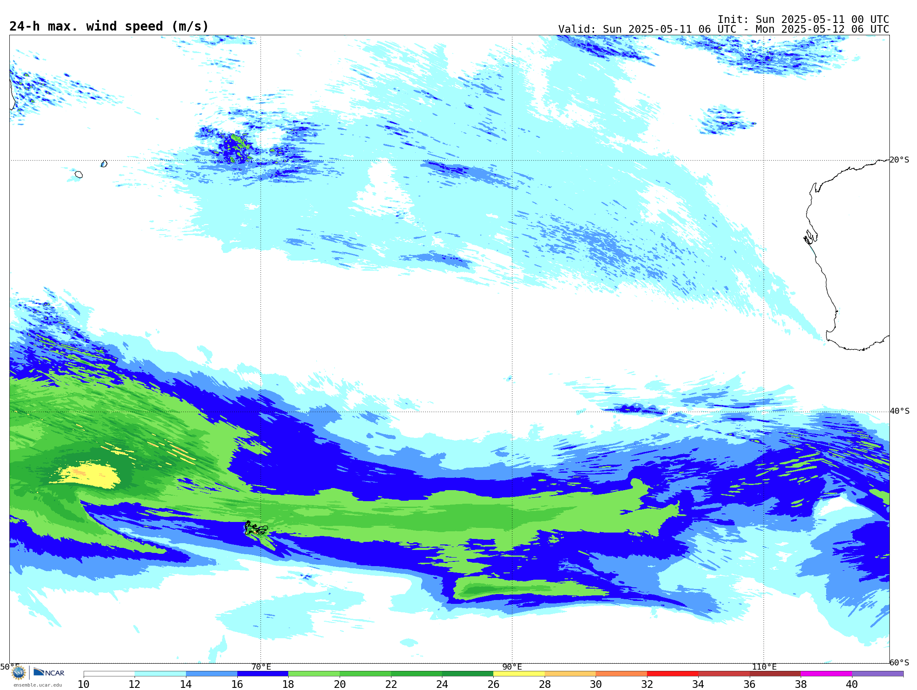Click the colorbar tick label 18
Screen dimensions: 917x690
coord(288,684)
